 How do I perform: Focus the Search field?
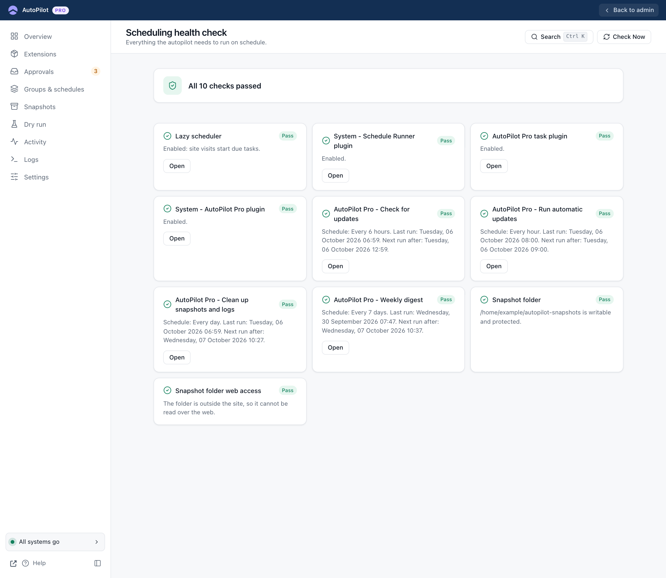click(559, 37)
